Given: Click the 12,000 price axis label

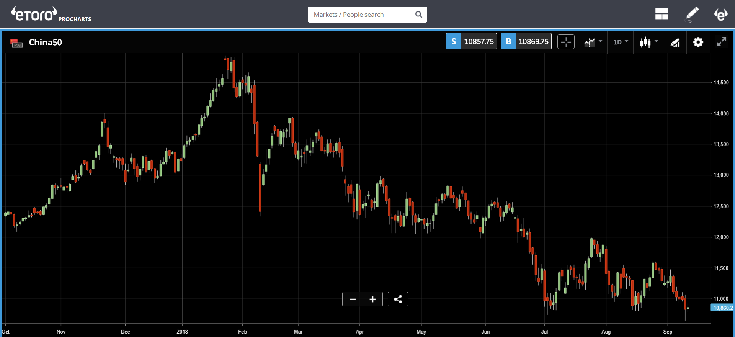Looking at the screenshot, I should pyautogui.click(x=721, y=237).
